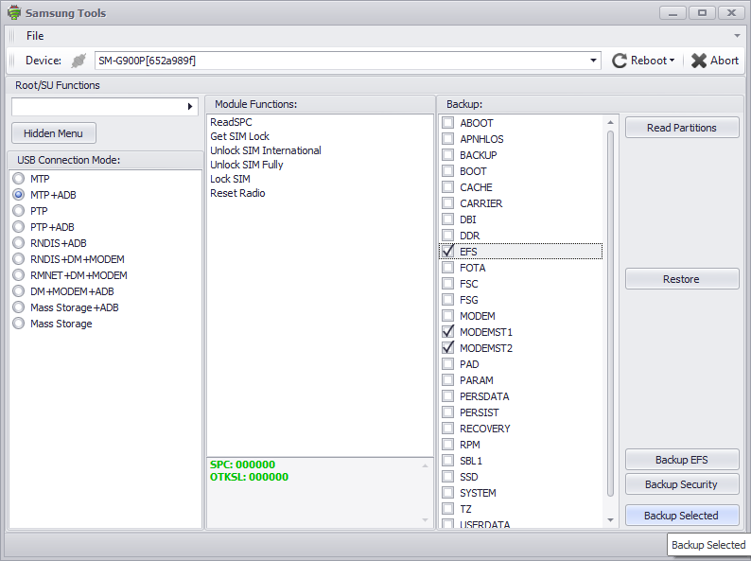Check the CARRIER partition checkbox

(447, 203)
